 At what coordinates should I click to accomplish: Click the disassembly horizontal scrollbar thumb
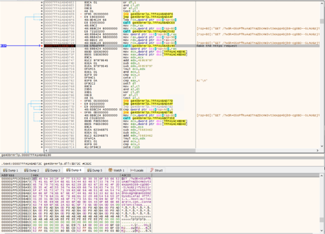pyautogui.click(x=122, y=151)
